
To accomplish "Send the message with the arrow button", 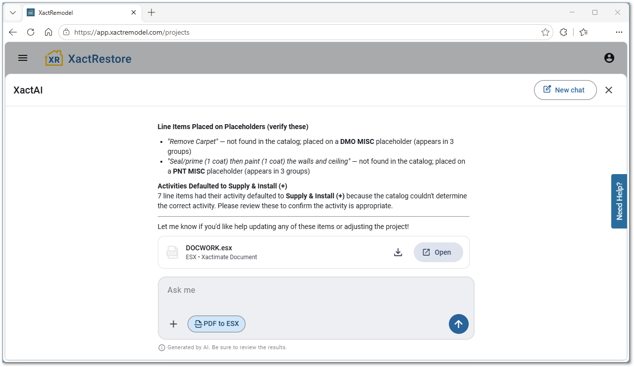I will [459, 324].
